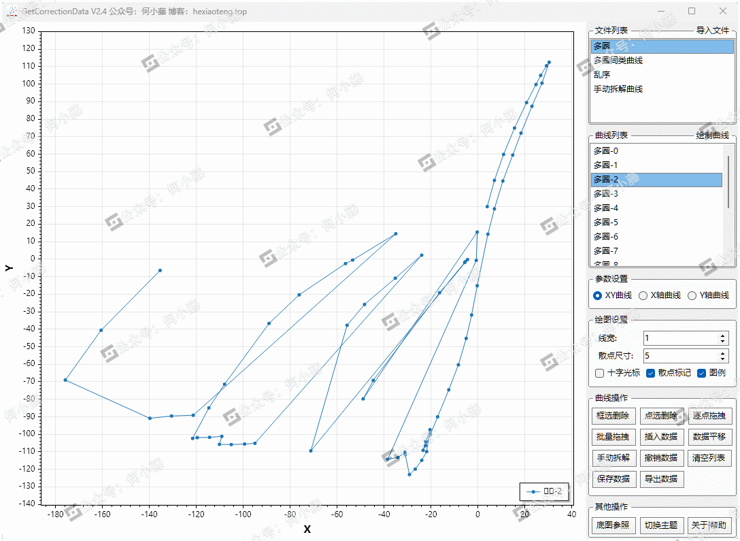Viewport: 740px width, 541px height.
Task: Click the 导出数据 export button
Action: [660, 478]
